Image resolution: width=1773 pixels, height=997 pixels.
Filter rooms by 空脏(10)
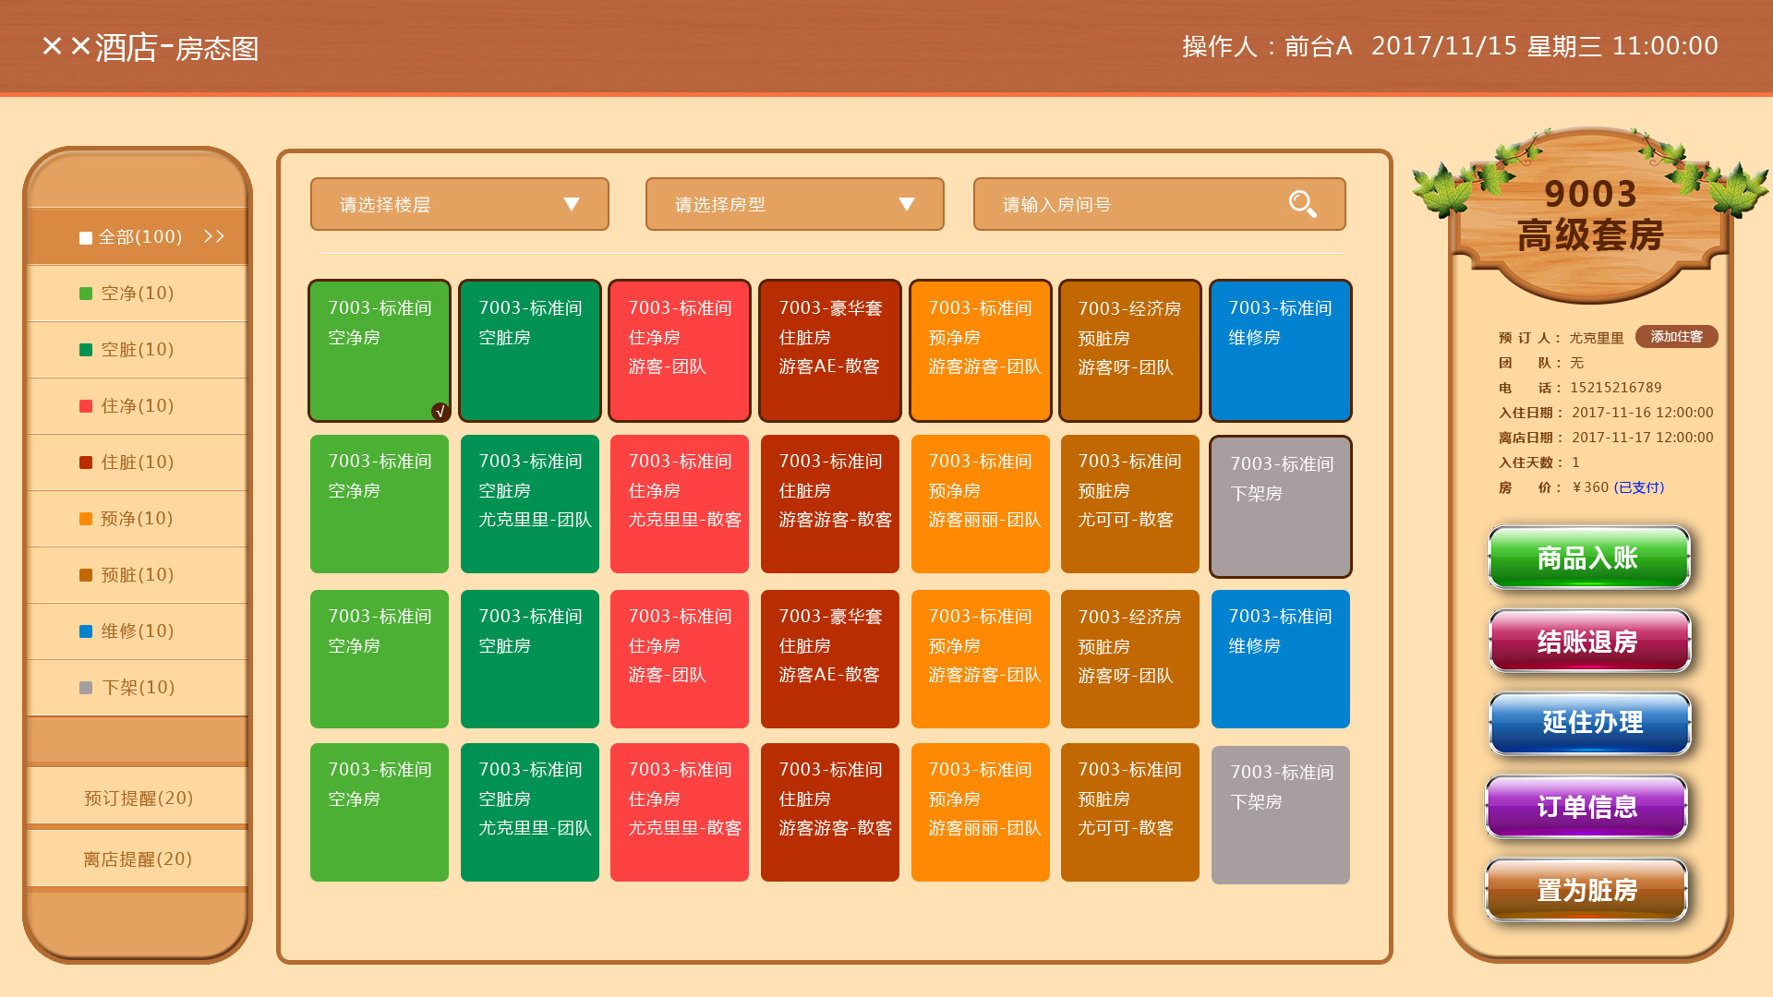click(x=138, y=350)
